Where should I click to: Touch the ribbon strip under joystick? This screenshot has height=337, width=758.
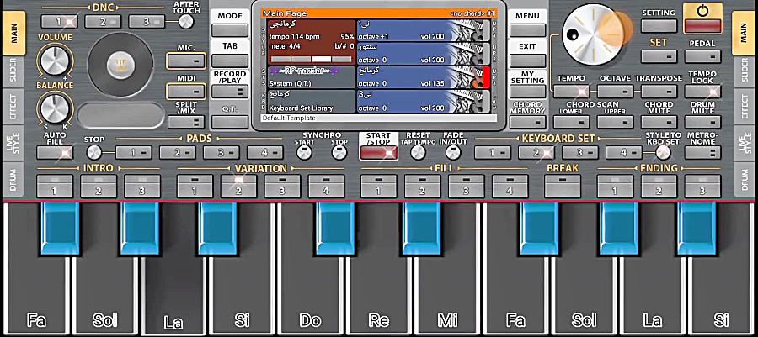click(120, 116)
